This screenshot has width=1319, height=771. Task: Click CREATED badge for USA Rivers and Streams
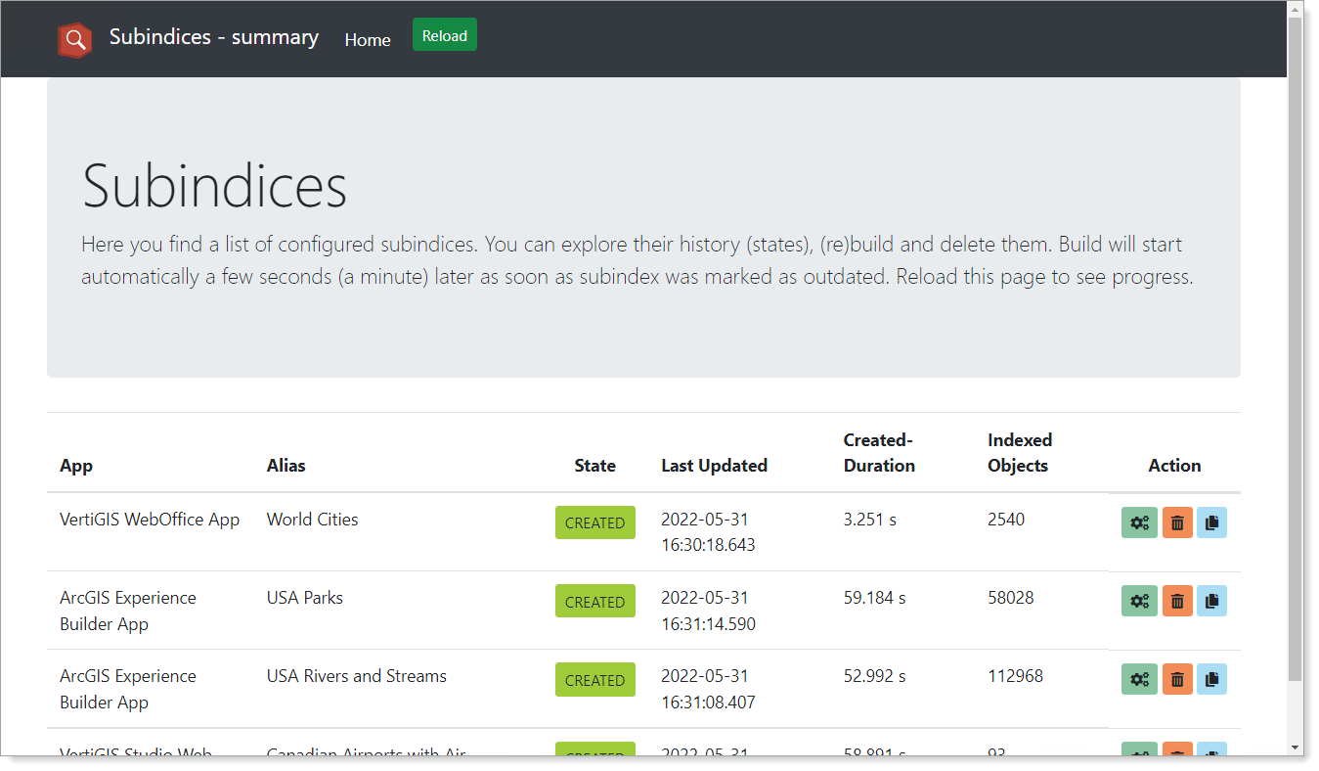[595, 679]
